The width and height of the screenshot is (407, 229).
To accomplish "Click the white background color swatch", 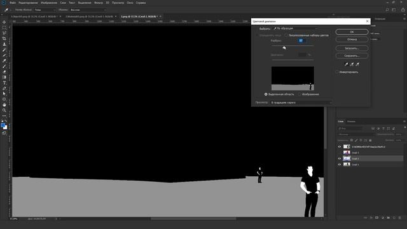I will [6, 128].
